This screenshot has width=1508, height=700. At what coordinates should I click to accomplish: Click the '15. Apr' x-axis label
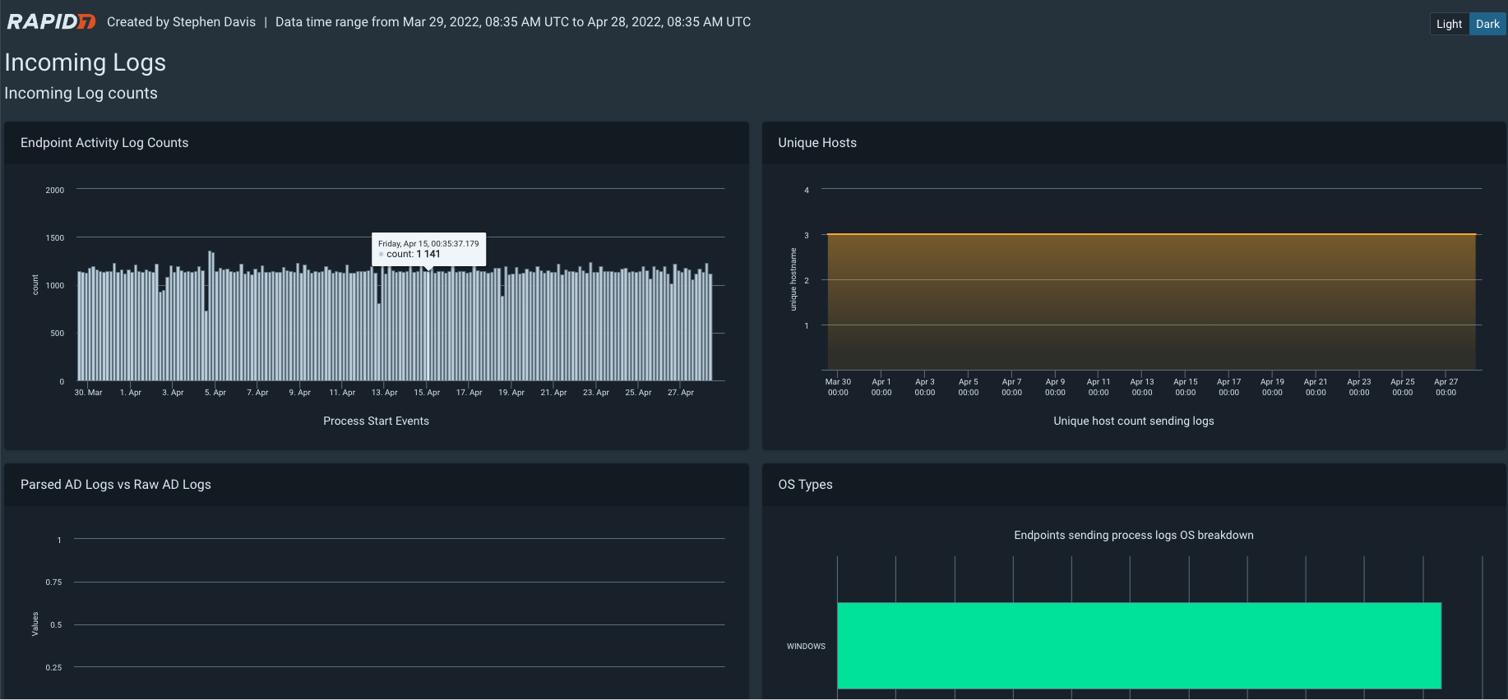(x=427, y=393)
